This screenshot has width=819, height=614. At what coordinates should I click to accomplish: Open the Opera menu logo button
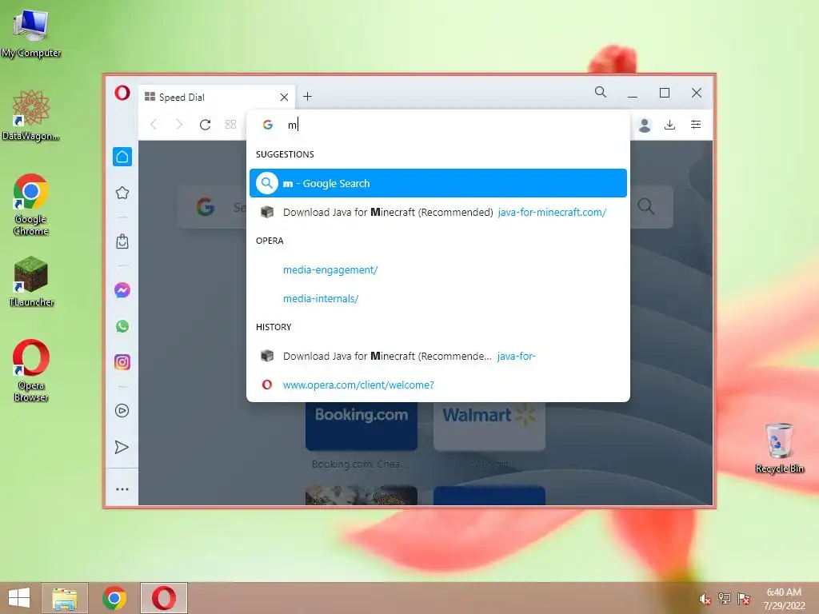click(x=122, y=94)
